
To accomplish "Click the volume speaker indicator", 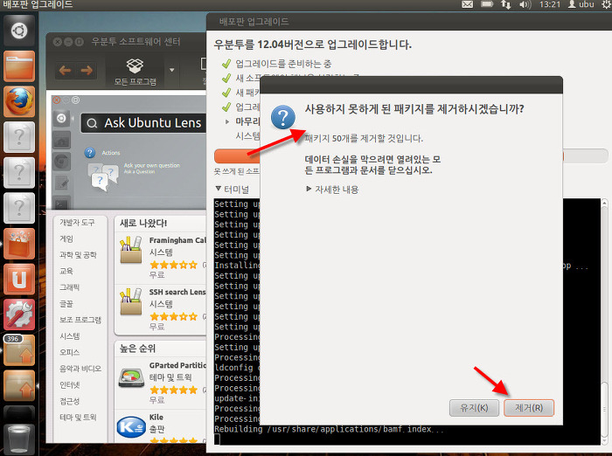I will click(x=525, y=6).
